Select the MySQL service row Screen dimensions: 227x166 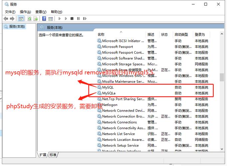pos(153,87)
